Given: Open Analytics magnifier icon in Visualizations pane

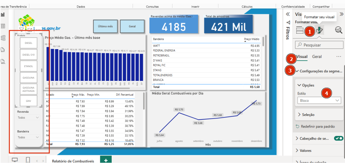Looking at the screenshot, I should [338, 30].
